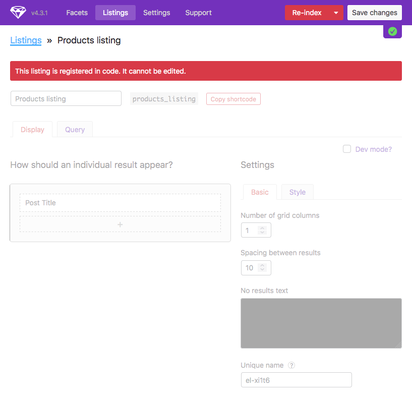Click the v4.3.1 version label

coord(39,13)
